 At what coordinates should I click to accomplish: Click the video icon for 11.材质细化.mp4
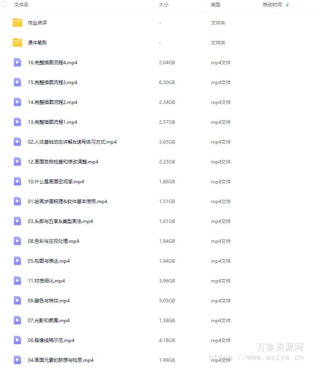pos(17,281)
